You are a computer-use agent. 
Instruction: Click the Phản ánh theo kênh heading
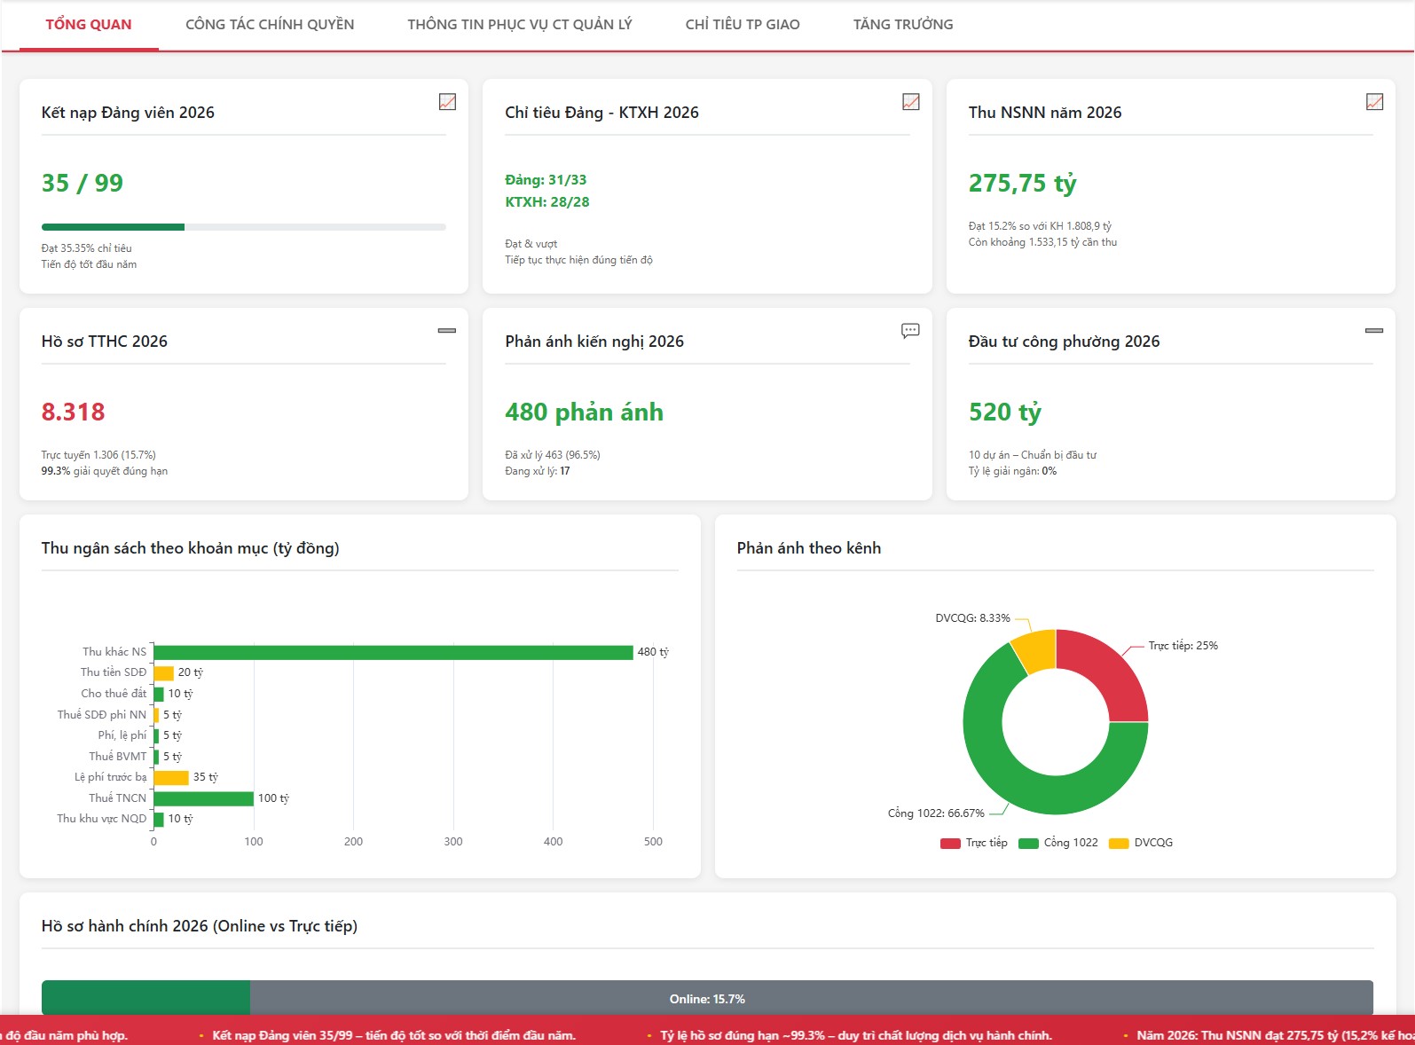809,548
